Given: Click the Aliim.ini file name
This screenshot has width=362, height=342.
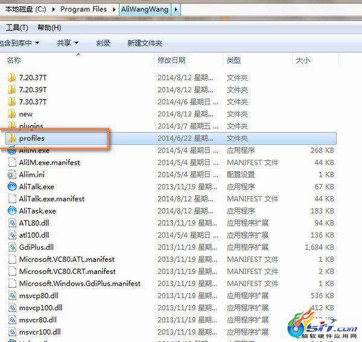Looking at the screenshot, I should click(x=31, y=174).
